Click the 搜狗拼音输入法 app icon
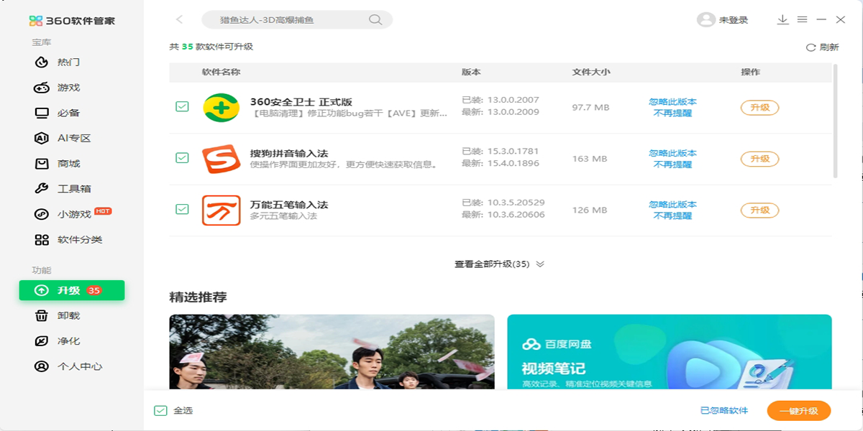 click(221, 159)
